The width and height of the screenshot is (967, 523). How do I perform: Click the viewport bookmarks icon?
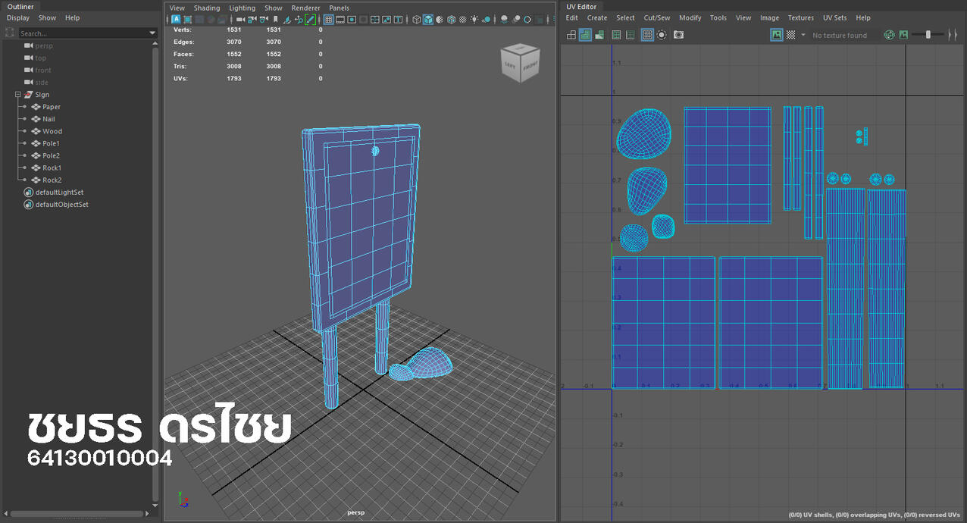[275, 20]
